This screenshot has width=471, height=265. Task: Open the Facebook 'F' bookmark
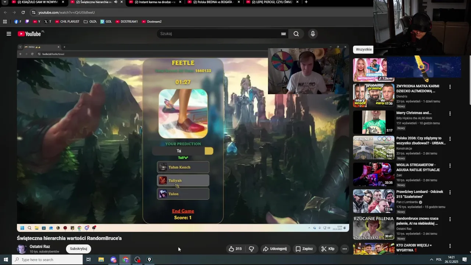click(x=18, y=22)
